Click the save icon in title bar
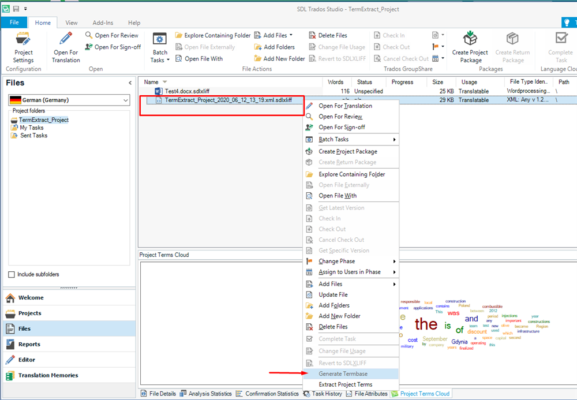 pyautogui.click(x=16, y=9)
